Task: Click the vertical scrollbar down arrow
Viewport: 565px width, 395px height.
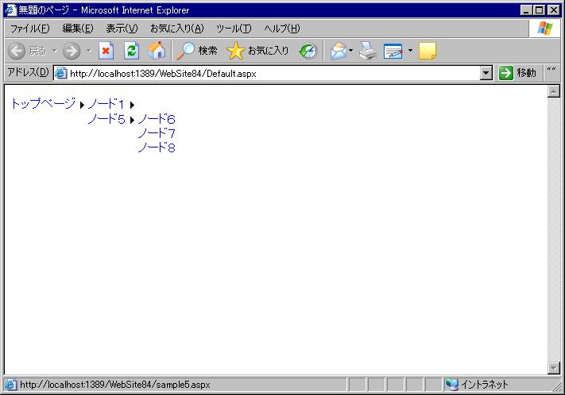Action: point(553,368)
